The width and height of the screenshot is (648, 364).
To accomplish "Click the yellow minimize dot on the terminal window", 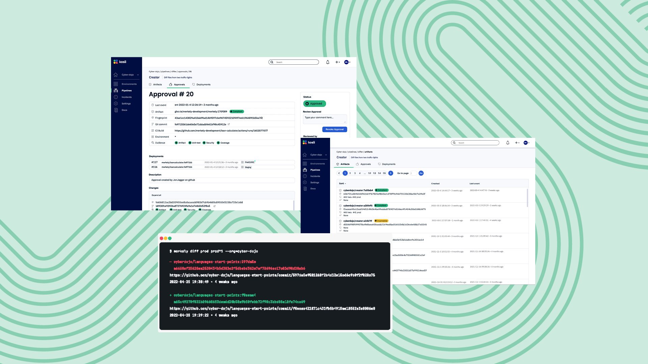I will 165,238.
